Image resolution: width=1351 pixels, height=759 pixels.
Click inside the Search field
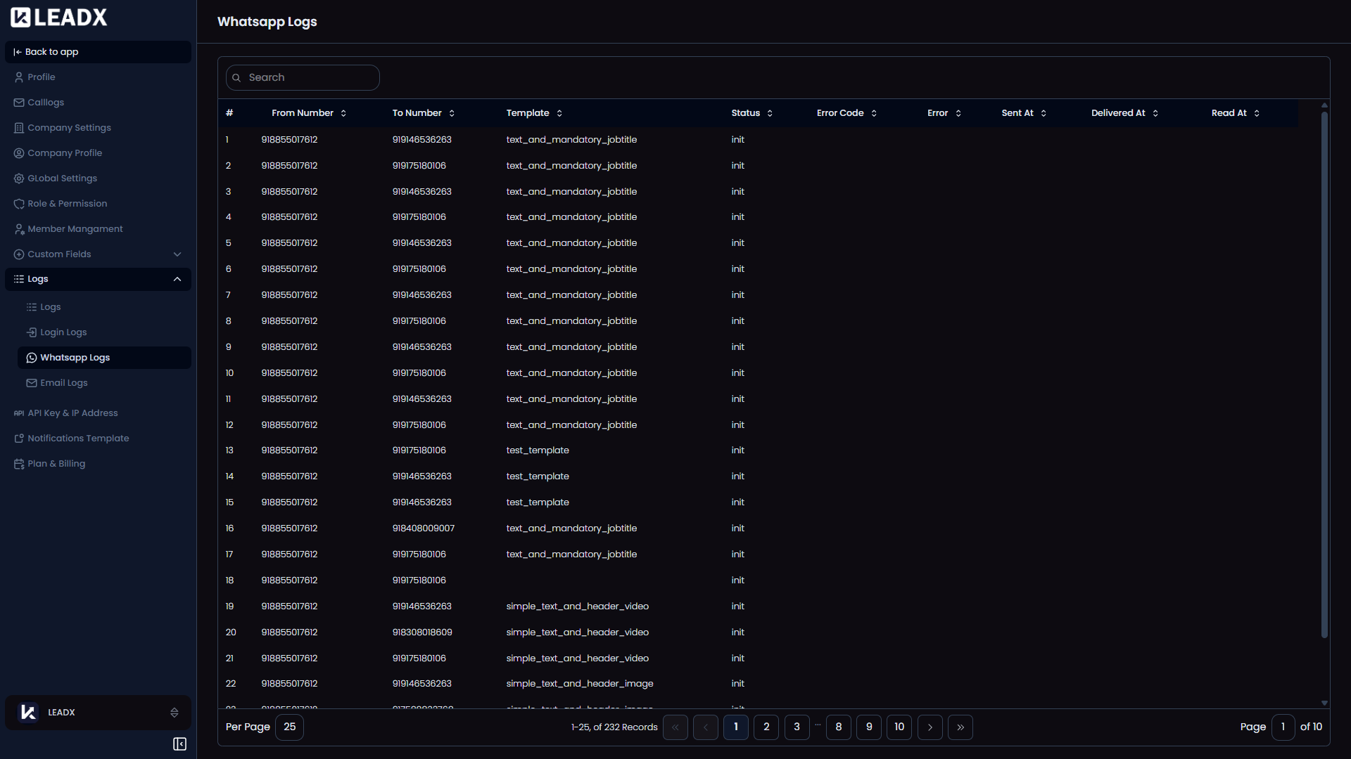pos(303,77)
